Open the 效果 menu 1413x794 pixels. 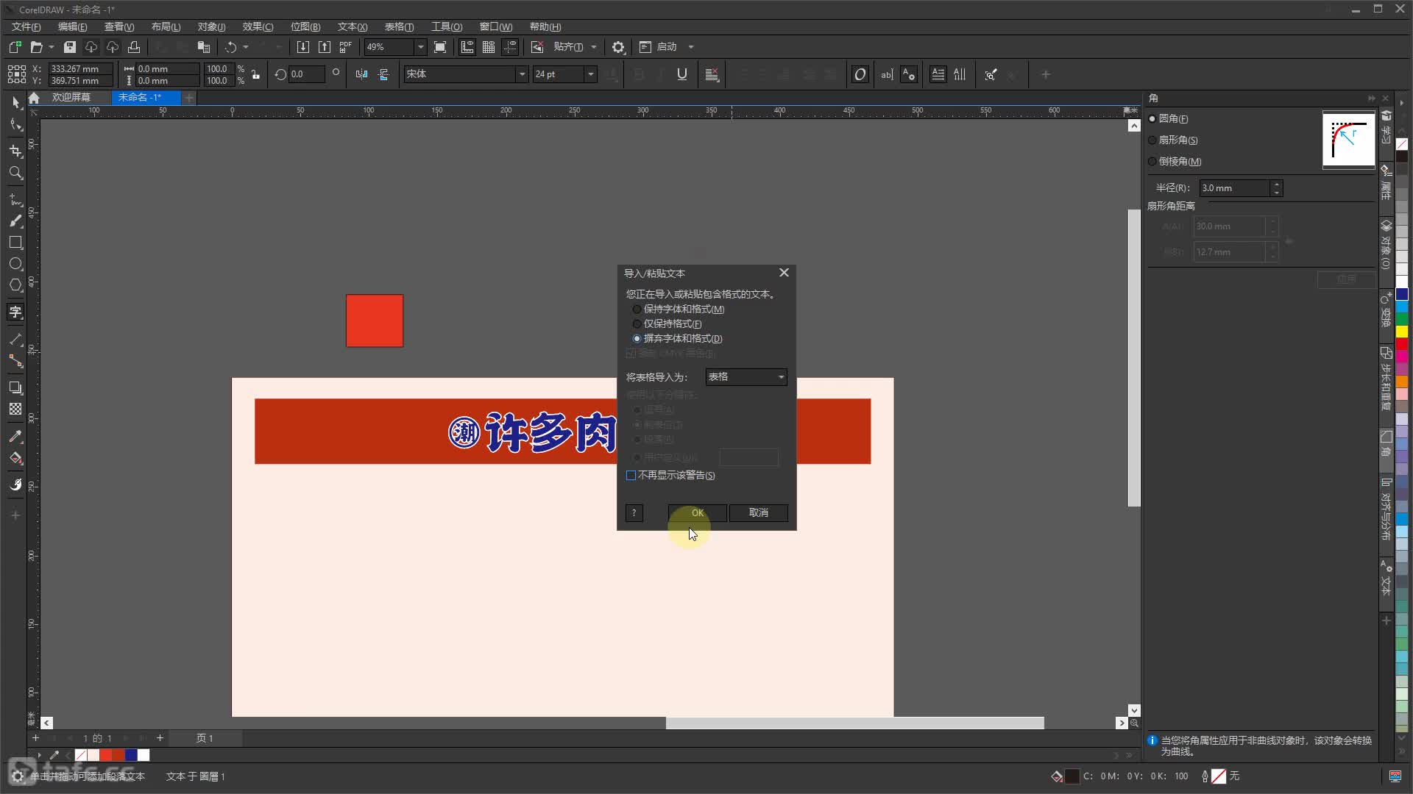pos(258,26)
